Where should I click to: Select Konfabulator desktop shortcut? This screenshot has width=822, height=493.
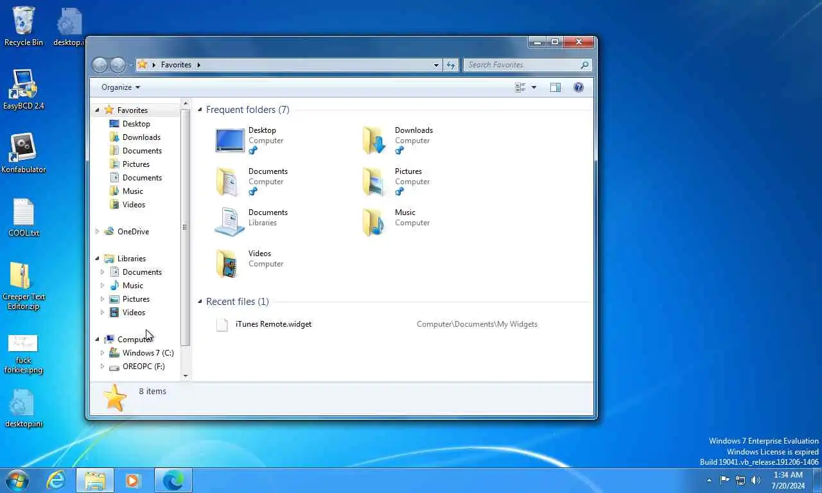[x=24, y=153]
